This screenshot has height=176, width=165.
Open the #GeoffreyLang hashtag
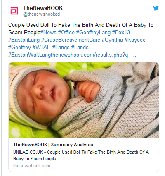click(93, 33)
